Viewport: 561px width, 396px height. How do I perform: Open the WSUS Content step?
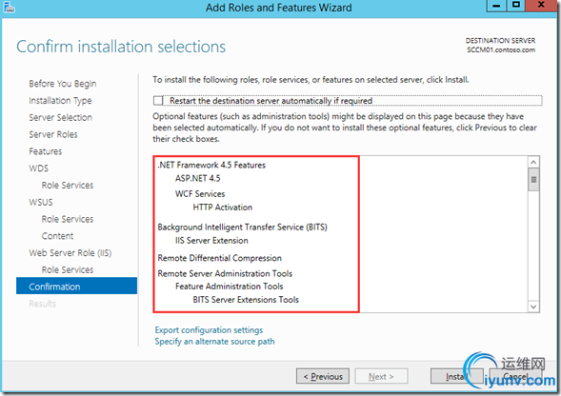tap(57, 236)
